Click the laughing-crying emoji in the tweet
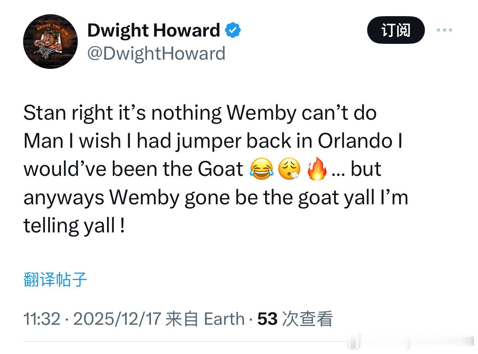This screenshot has width=478, height=354. 262,170
